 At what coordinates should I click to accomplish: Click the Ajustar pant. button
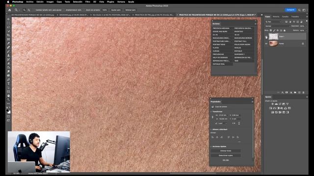pos(116,10)
